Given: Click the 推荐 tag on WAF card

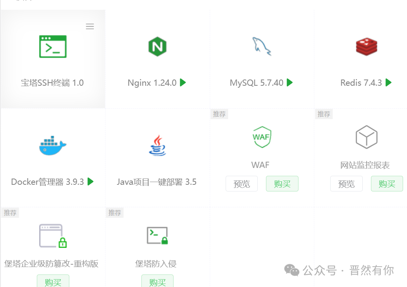Looking at the screenshot, I should 219,114.
